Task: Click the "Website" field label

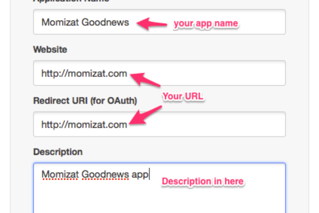Action: [x=50, y=49]
